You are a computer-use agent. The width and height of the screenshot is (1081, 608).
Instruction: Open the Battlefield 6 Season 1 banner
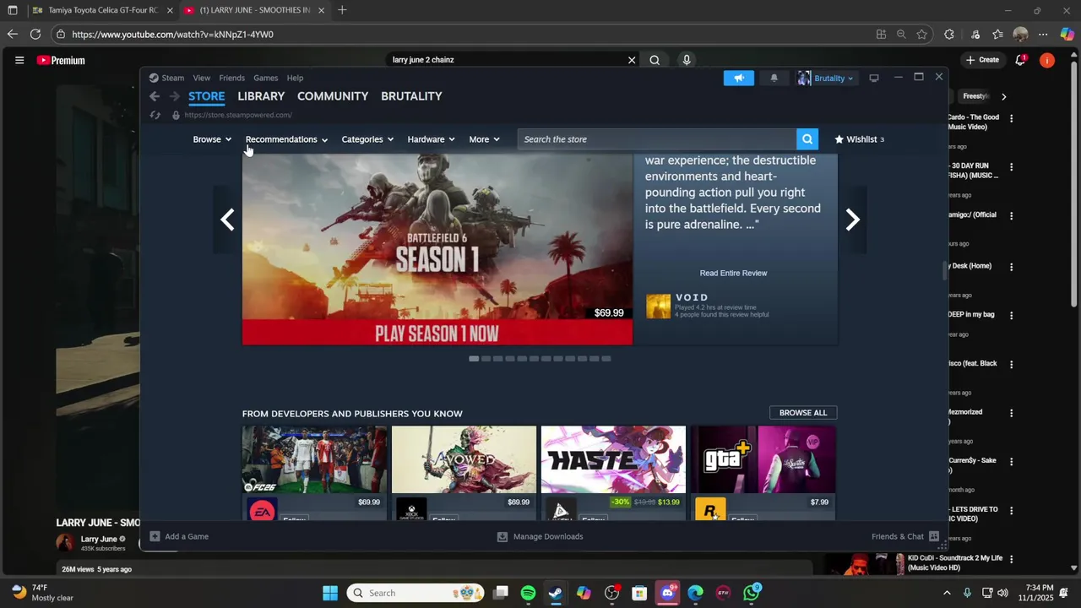[x=437, y=249]
